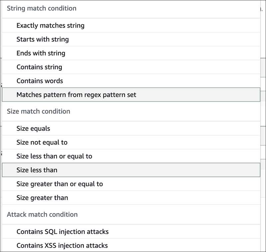
Task: Pick Size less than or equal to
Action: (x=54, y=156)
